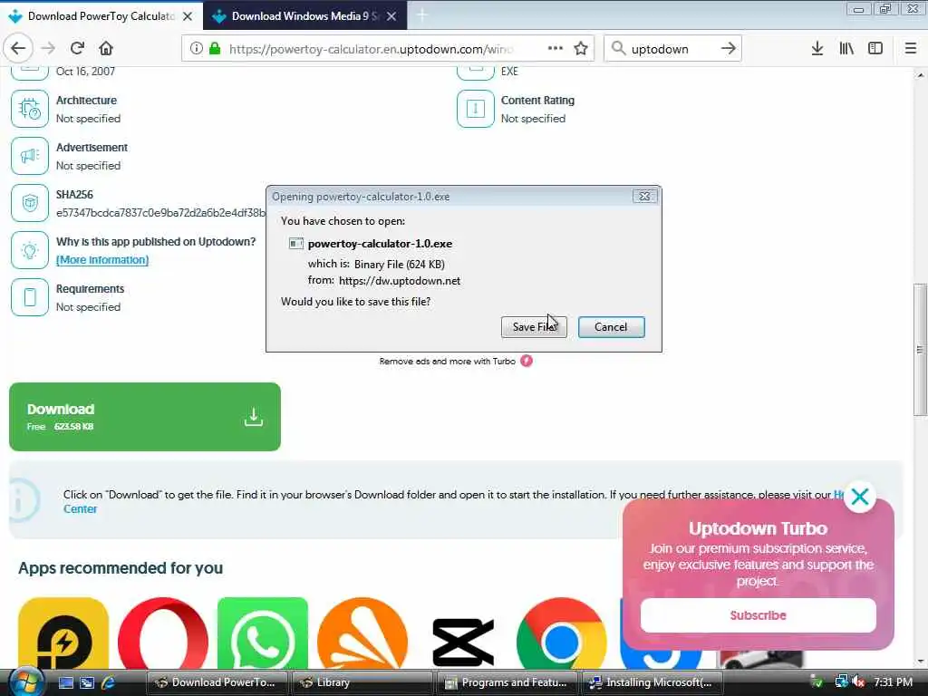Click the Turbo lightning badge icon
Viewport: 928px width, 696px height.
point(527,361)
